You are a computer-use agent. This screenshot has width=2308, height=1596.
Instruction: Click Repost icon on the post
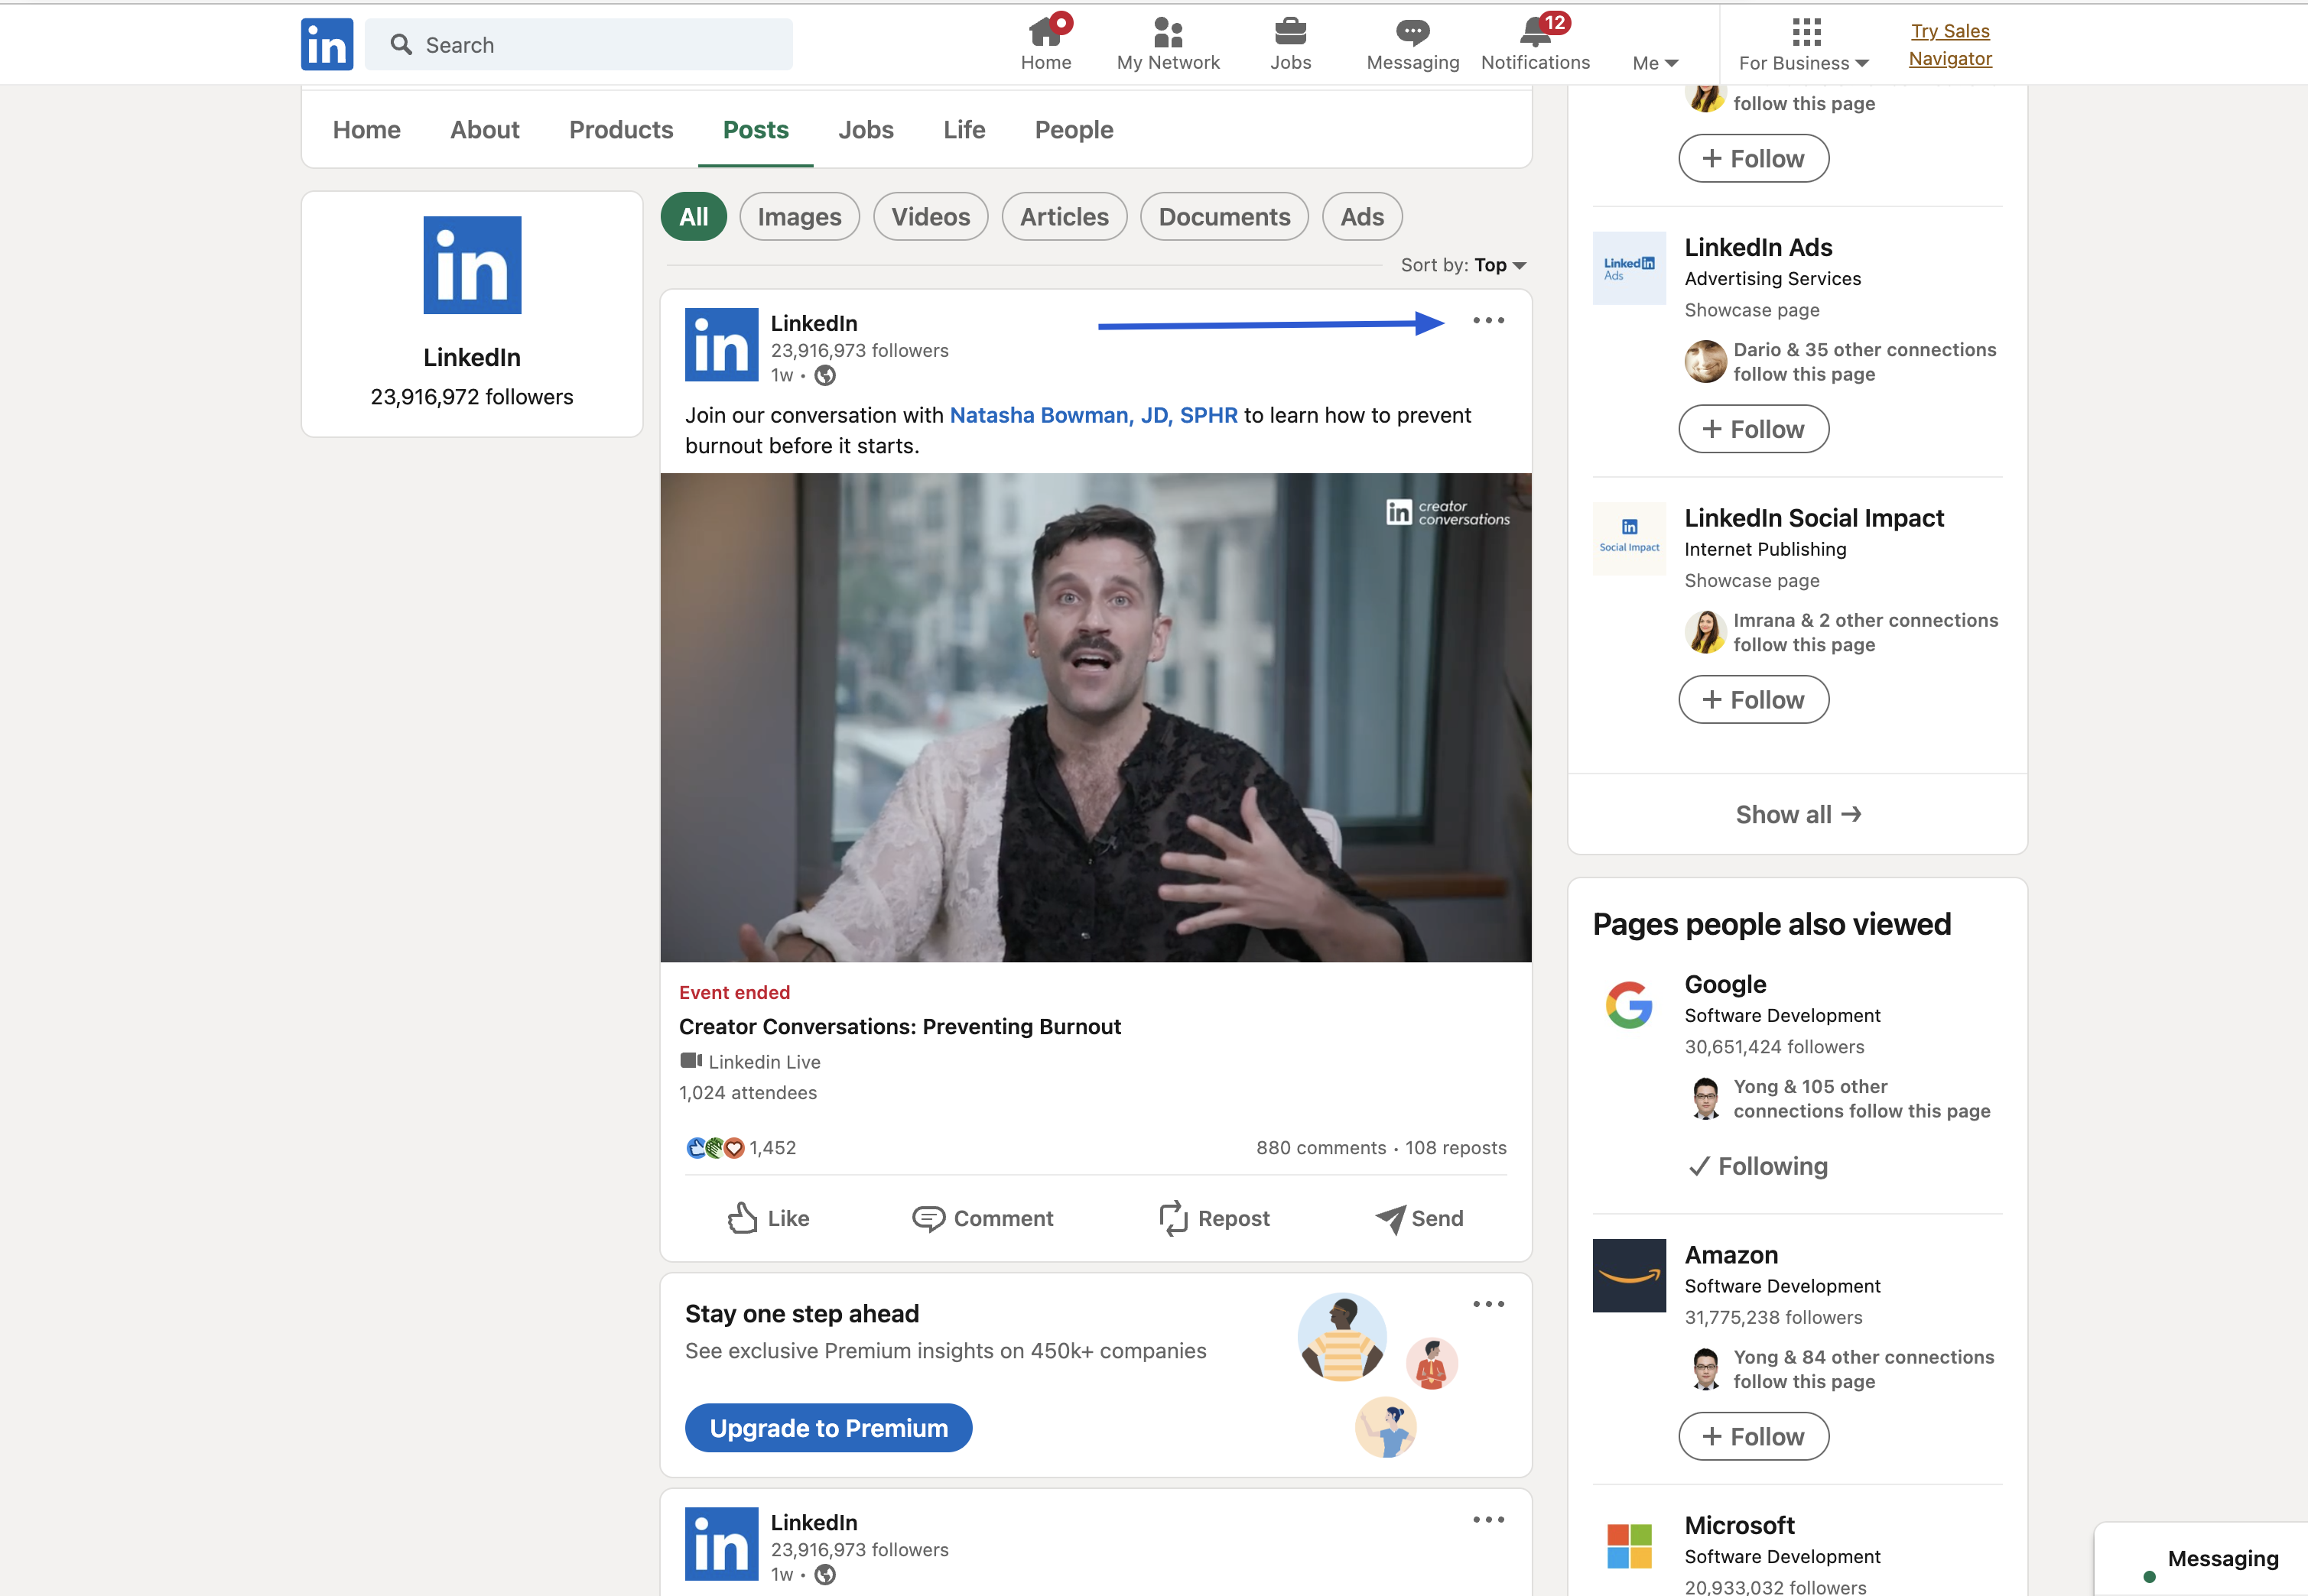[1172, 1218]
